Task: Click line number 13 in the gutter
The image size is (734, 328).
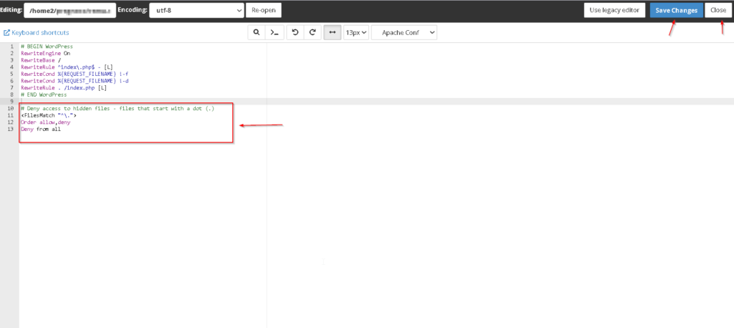Action: click(11, 129)
